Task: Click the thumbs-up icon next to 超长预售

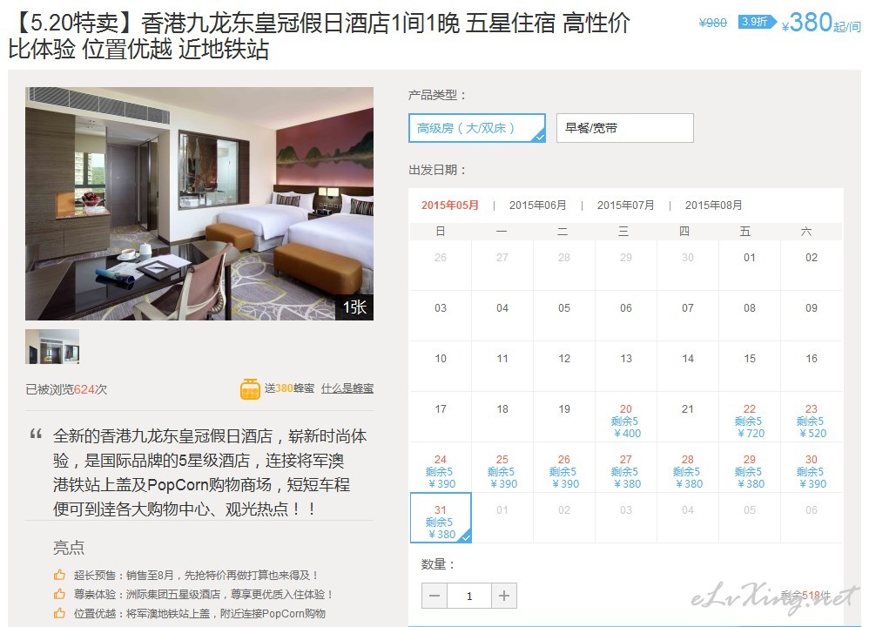Action: [x=59, y=576]
